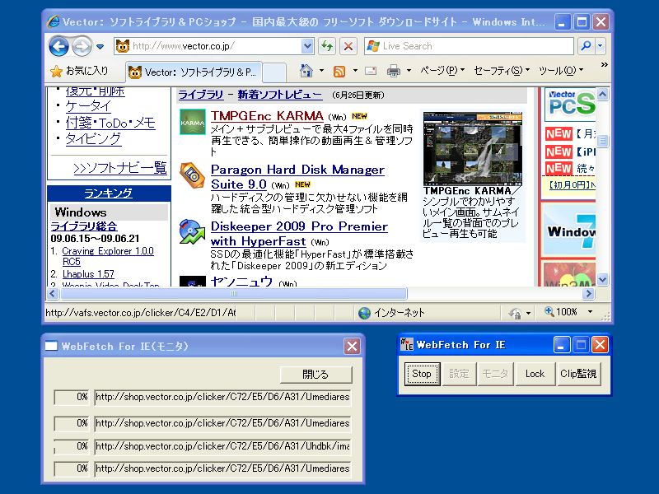
Task: Open the お気に入り favorites star button
Action: tap(79, 71)
